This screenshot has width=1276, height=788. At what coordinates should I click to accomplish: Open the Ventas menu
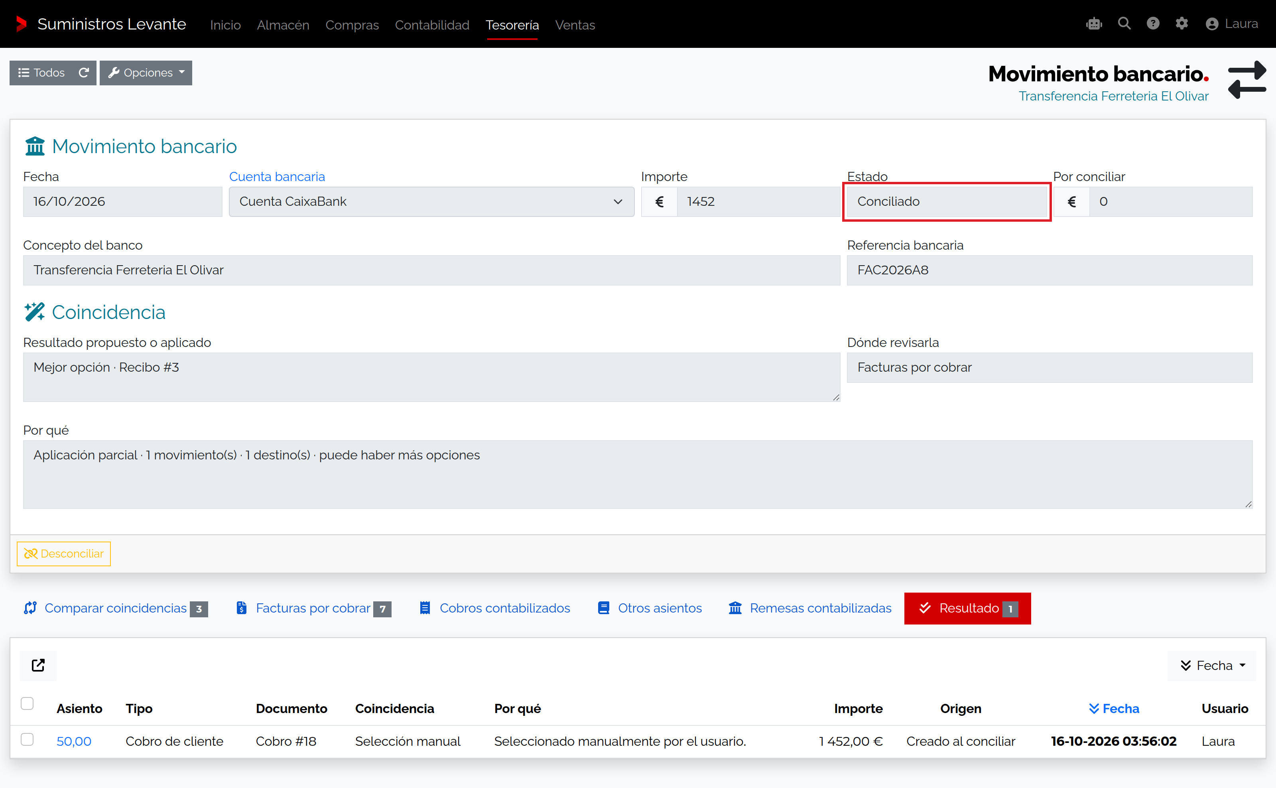pos(575,25)
